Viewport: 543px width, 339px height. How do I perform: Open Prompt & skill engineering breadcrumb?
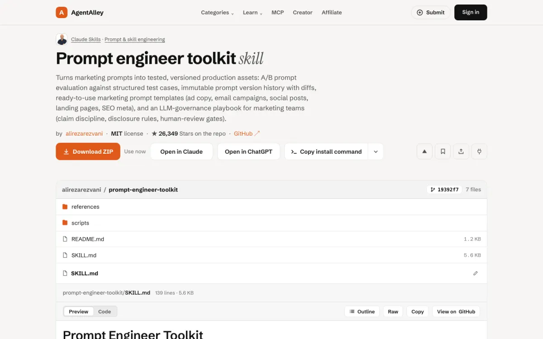click(x=135, y=39)
